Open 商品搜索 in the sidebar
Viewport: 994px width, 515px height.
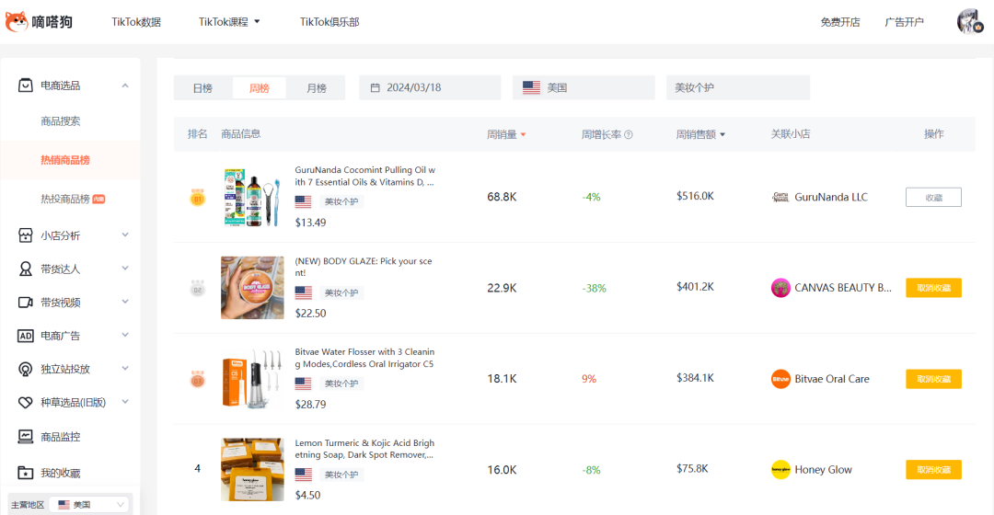[61, 121]
